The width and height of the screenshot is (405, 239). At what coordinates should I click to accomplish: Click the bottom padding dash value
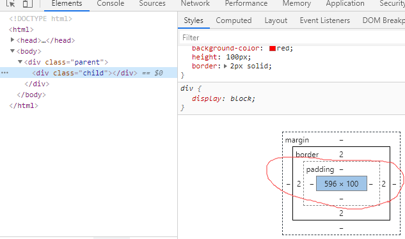coord(341,199)
